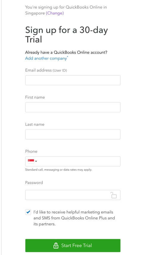
Task: Click the Singapore flag icon
Action: pos(31,161)
